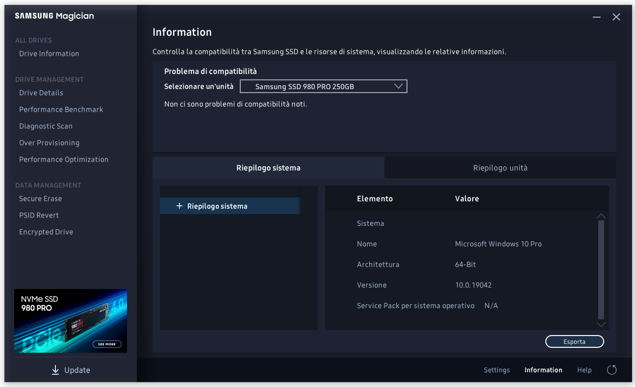635x387 pixels.
Task: Click the Problema di compatibilità heading
Action: [210, 72]
